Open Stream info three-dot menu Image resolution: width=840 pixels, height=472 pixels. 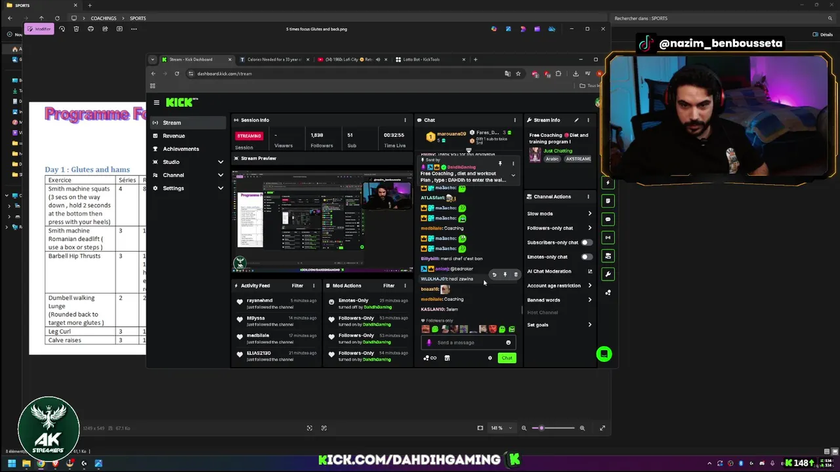coord(588,120)
